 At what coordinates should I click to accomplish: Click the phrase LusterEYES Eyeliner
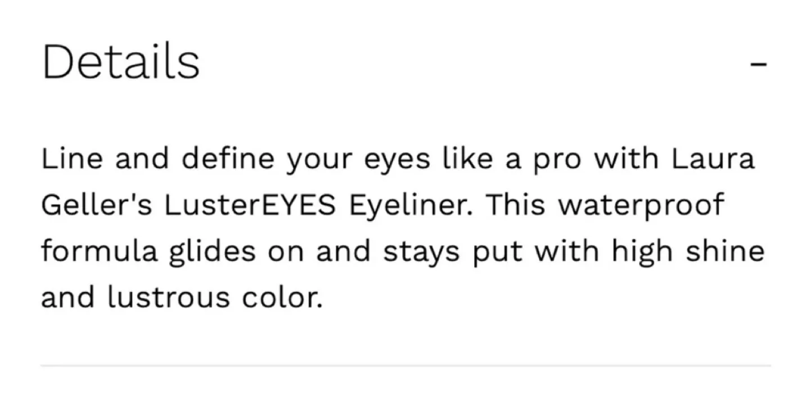[321, 204]
